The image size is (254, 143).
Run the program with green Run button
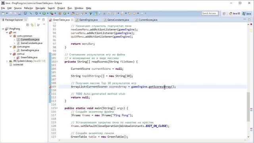click(x=44, y=14)
